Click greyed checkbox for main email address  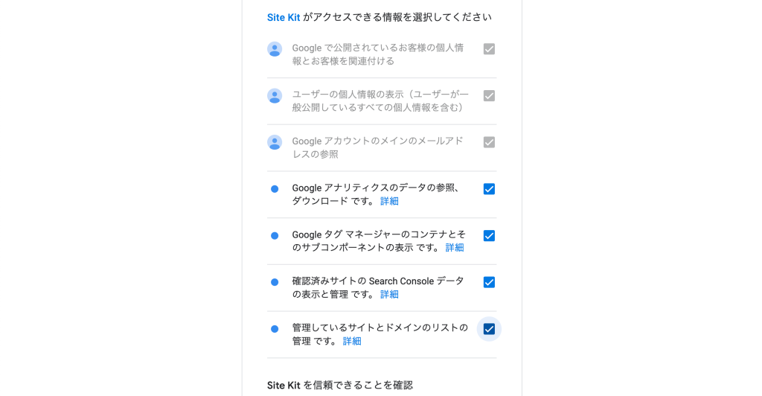tap(489, 142)
